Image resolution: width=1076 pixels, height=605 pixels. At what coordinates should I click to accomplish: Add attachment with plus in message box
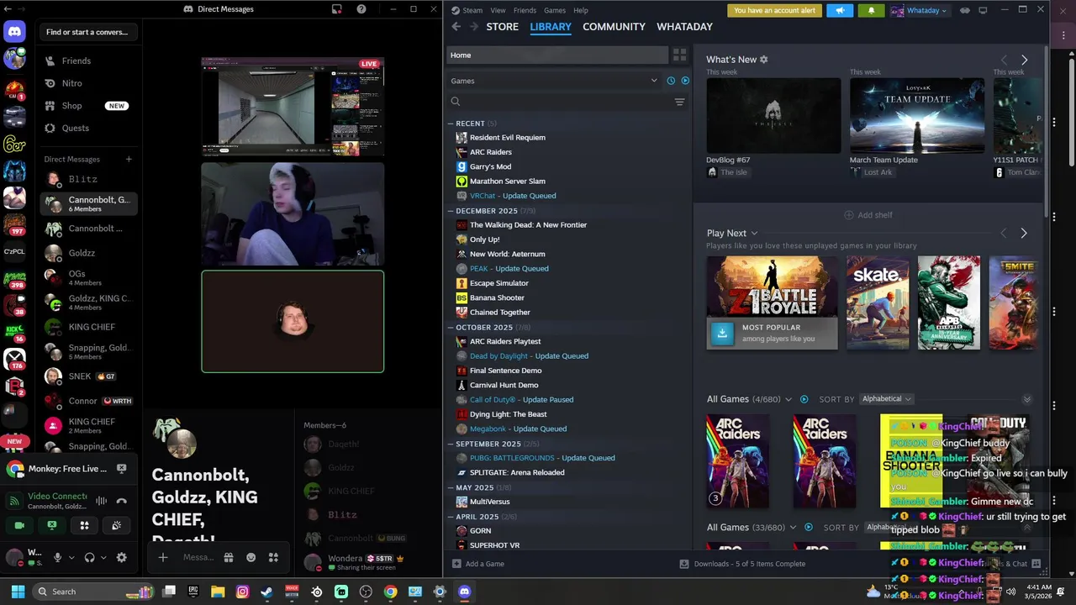tap(163, 557)
